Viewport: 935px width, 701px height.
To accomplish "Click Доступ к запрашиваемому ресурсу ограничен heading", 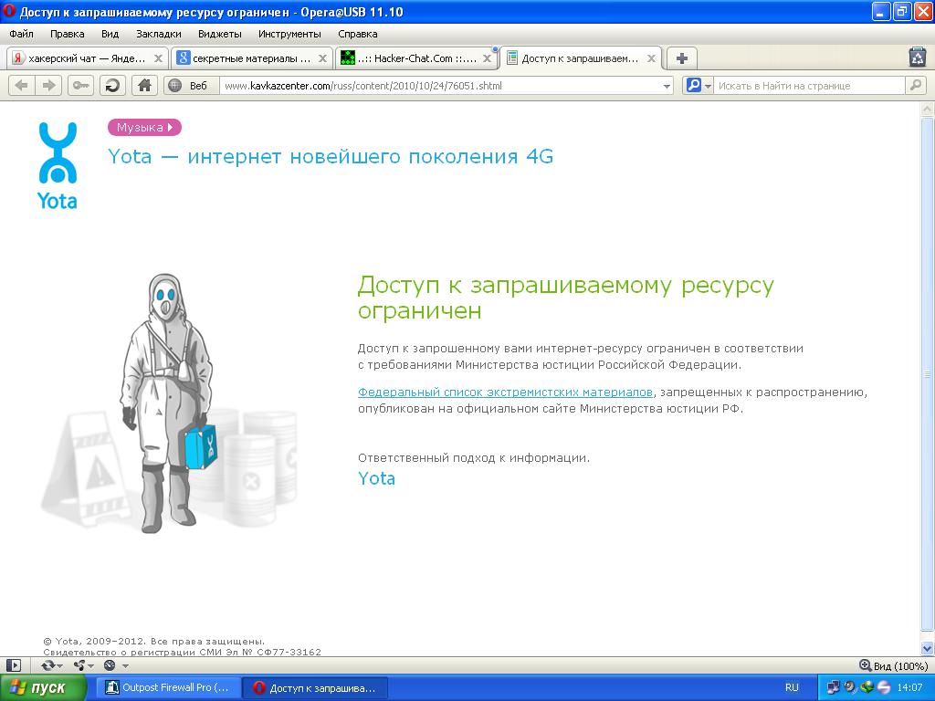I will (x=565, y=298).
